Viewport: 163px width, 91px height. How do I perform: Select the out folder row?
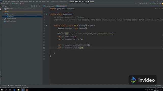22,11
